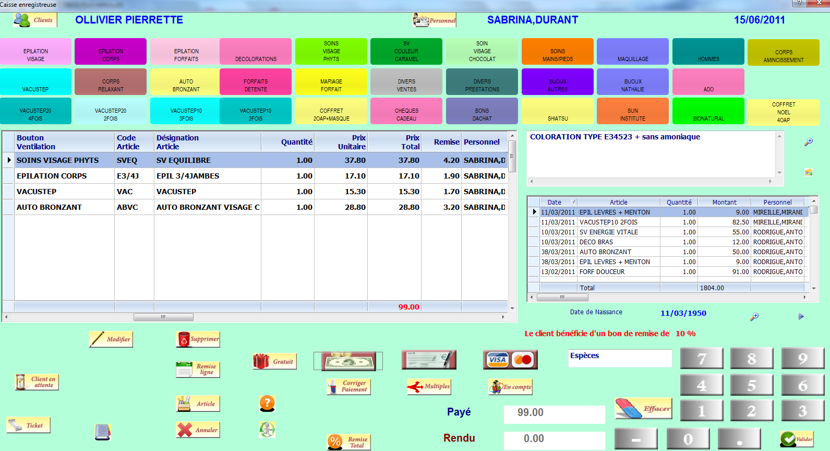This screenshot has width=830, height=451.
Task: Select the EPILATION CORPS category tile
Action: pos(111,52)
